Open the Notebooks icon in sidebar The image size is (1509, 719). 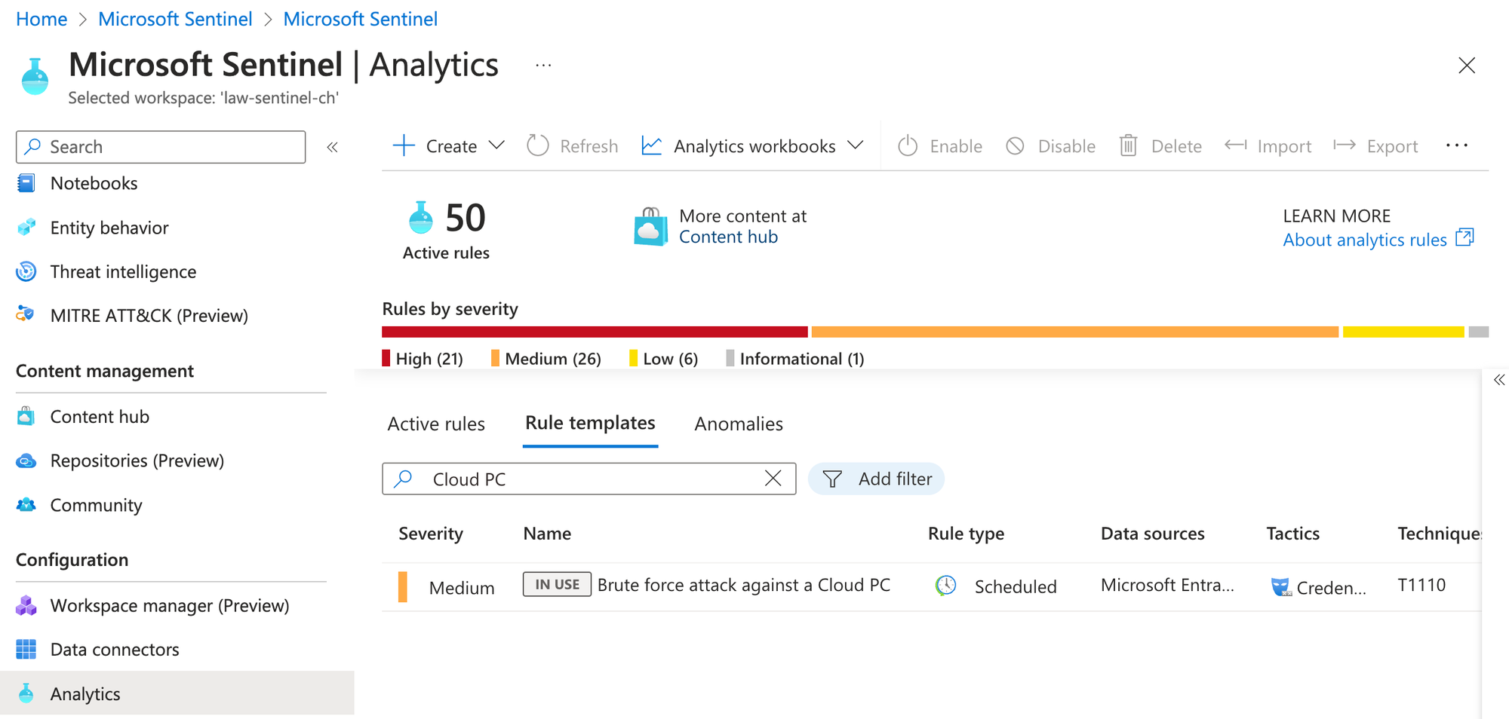[x=26, y=183]
